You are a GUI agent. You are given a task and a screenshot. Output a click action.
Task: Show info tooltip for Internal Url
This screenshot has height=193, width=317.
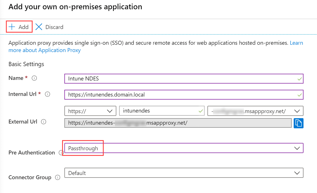(x=47, y=94)
